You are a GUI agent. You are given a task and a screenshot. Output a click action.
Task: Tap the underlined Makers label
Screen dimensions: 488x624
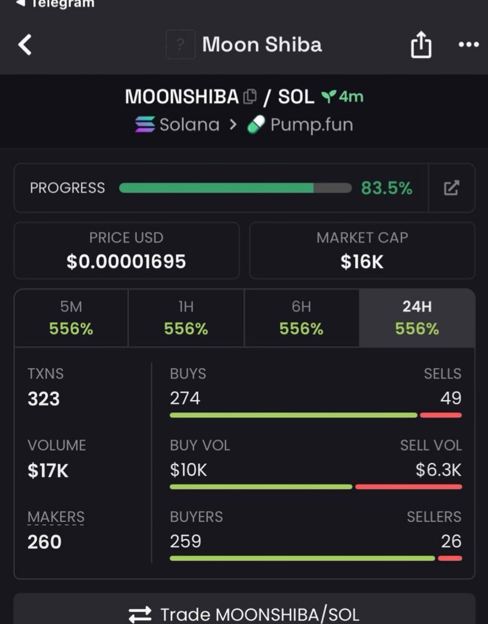pos(56,517)
